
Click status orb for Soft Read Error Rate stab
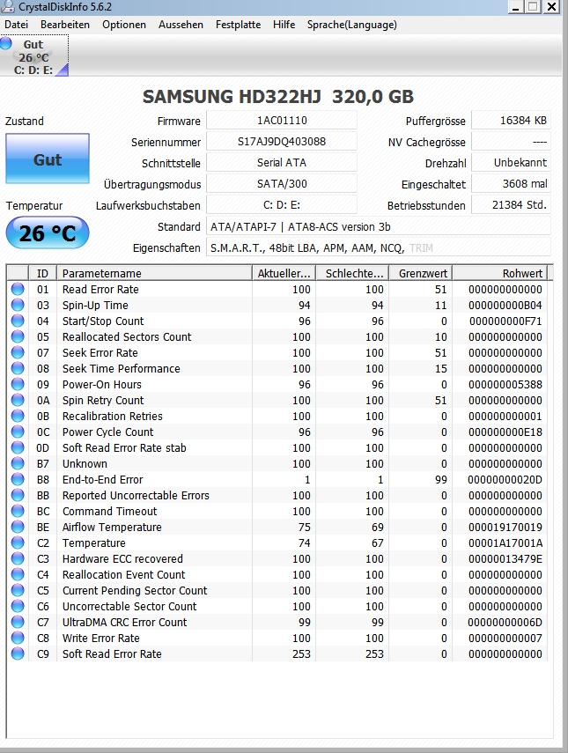tap(18, 447)
